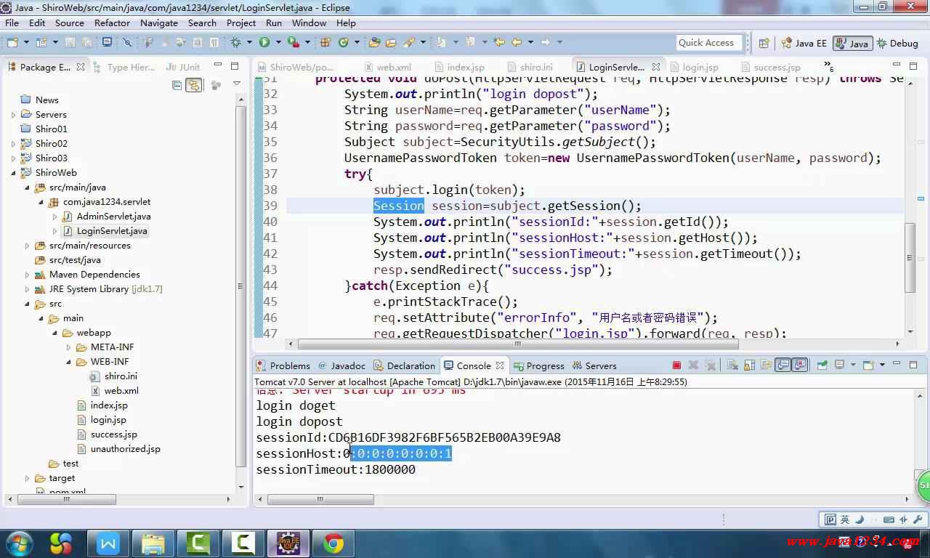The height and width of the screenshot is (558, 930).
Task: Click the New Java Package icon
Action: pyautogui.click(x=325, y=42)
